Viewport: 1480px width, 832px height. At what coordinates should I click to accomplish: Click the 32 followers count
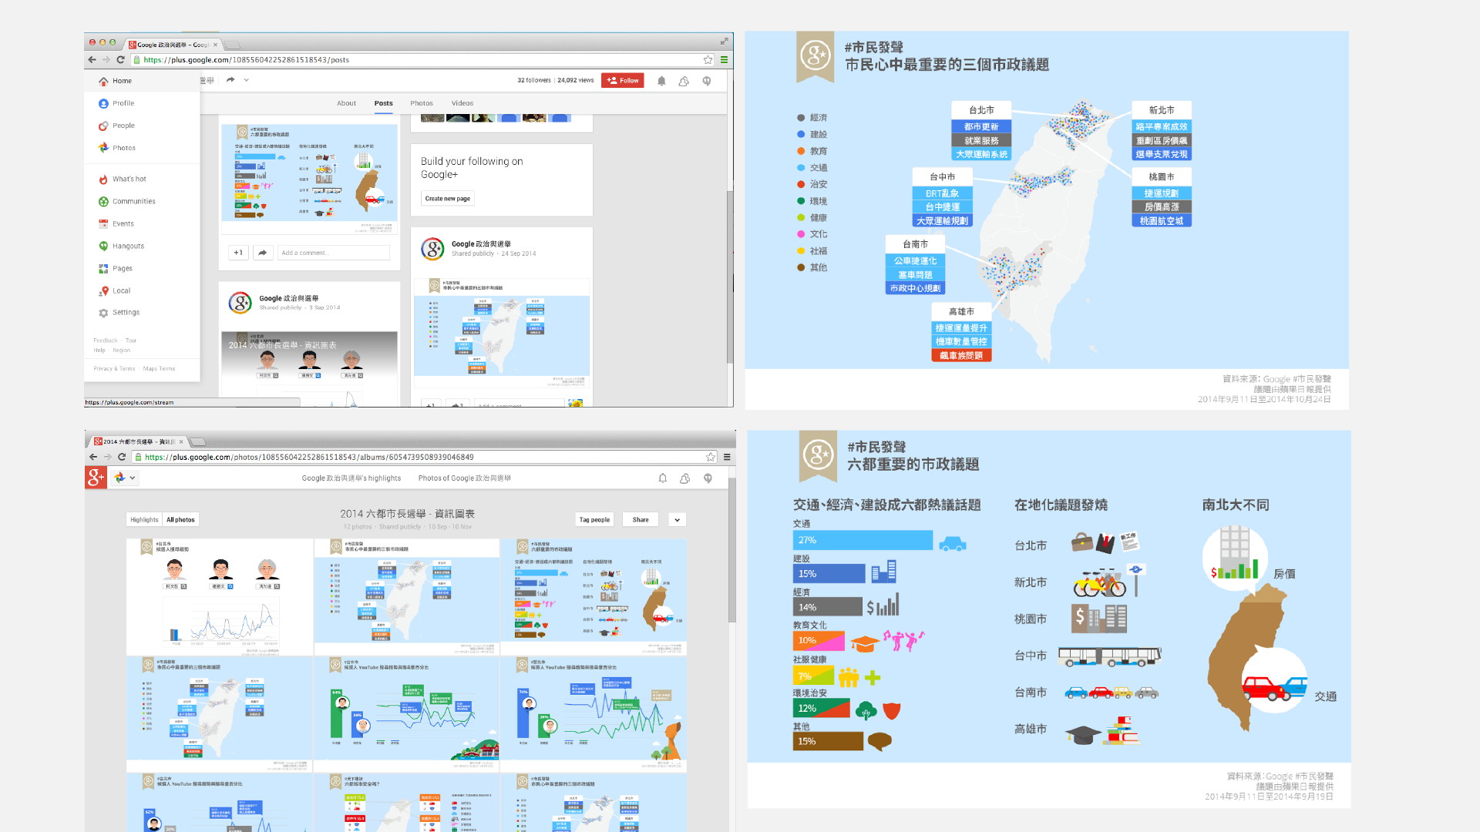534,80
